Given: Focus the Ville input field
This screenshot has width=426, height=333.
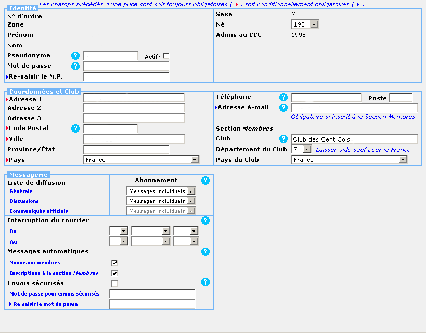Looking at the screenshot, I should pos(134,139).
